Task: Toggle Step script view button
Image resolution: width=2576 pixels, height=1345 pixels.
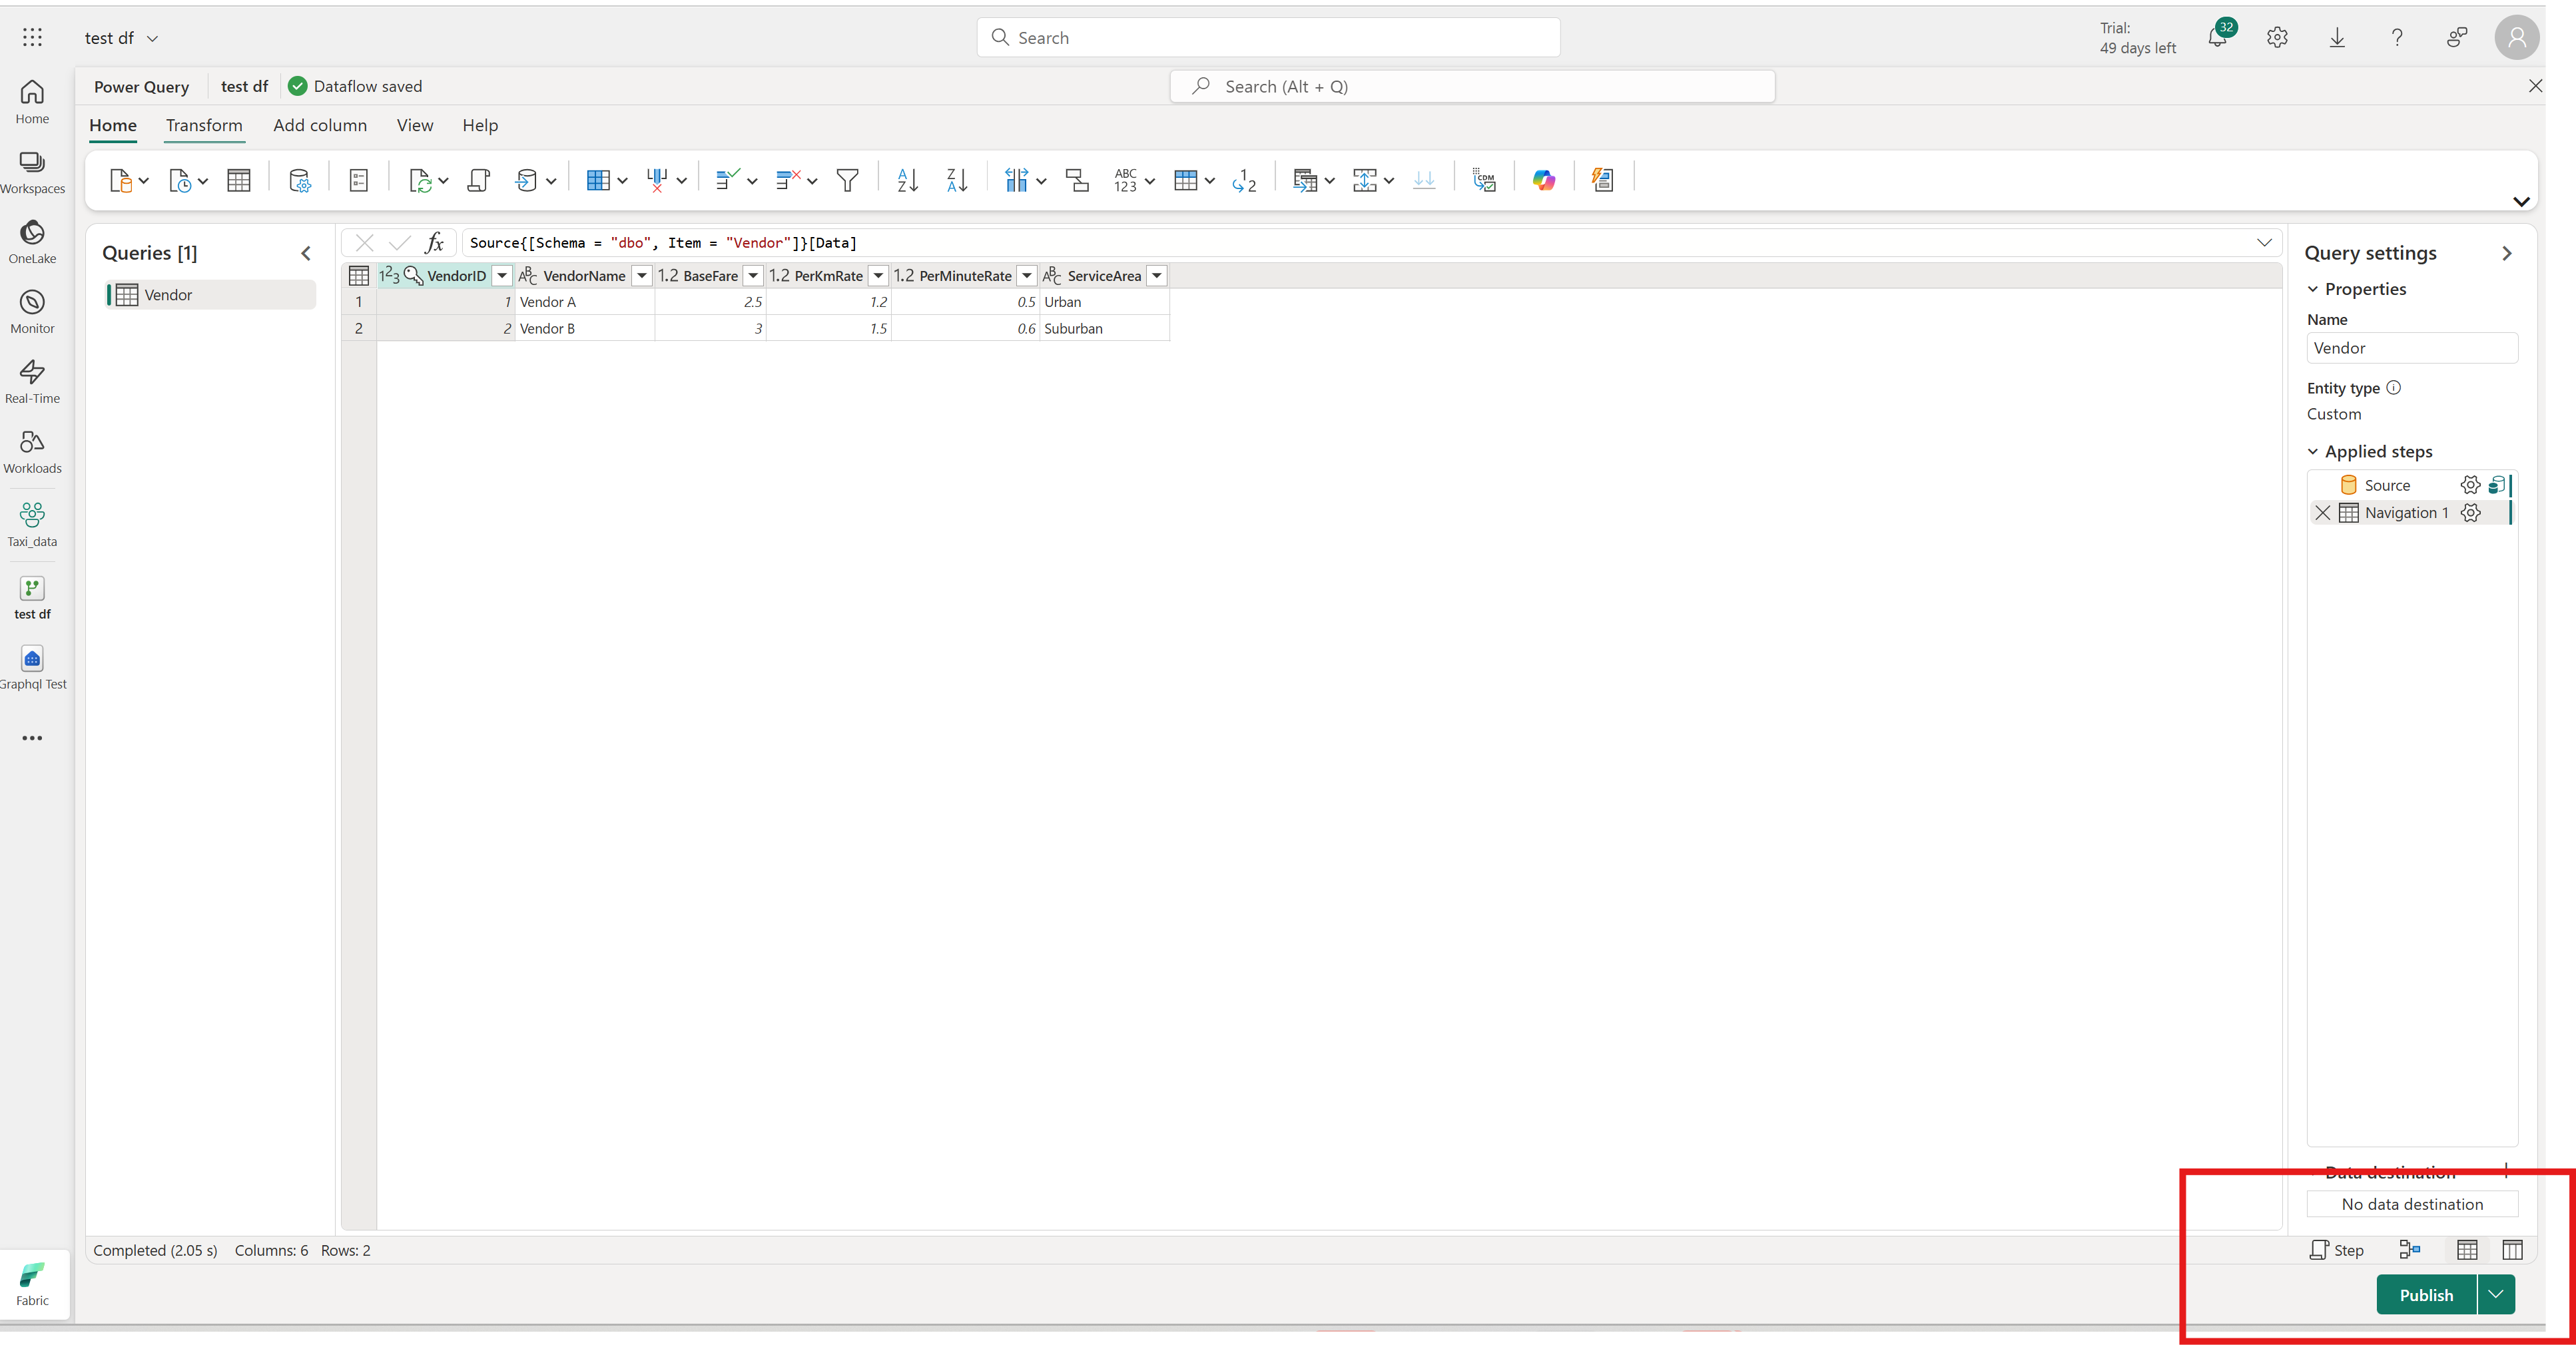Action: 2337,1249
